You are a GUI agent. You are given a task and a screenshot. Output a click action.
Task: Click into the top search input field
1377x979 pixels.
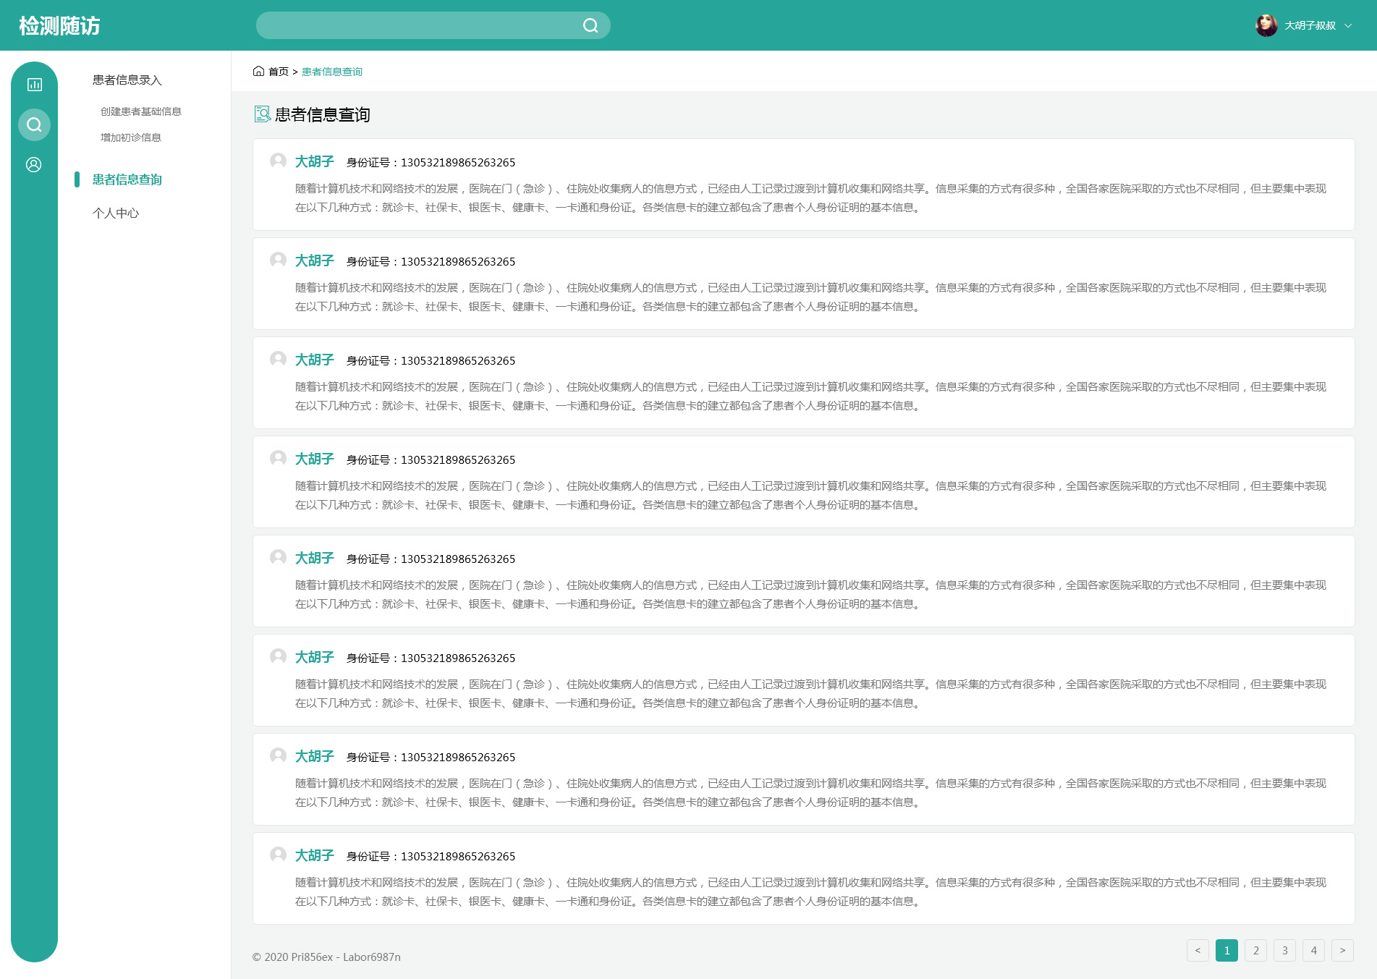tap(420, 26)
